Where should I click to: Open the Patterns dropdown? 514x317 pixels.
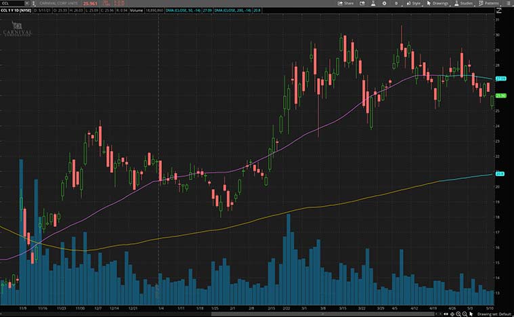click(490, 3)
